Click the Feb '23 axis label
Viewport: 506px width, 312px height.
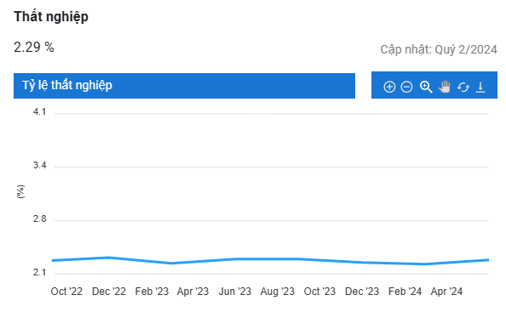click(x=152, y=292)
